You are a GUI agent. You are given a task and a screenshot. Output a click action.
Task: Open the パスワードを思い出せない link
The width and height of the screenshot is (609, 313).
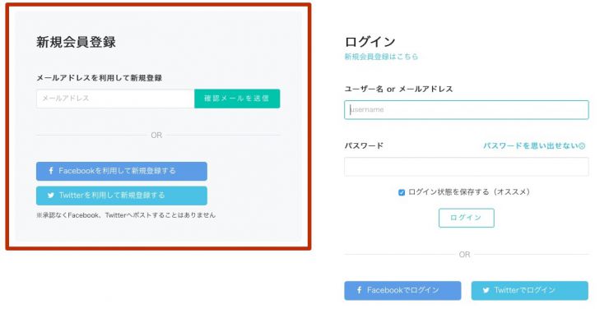coord(531,146)
